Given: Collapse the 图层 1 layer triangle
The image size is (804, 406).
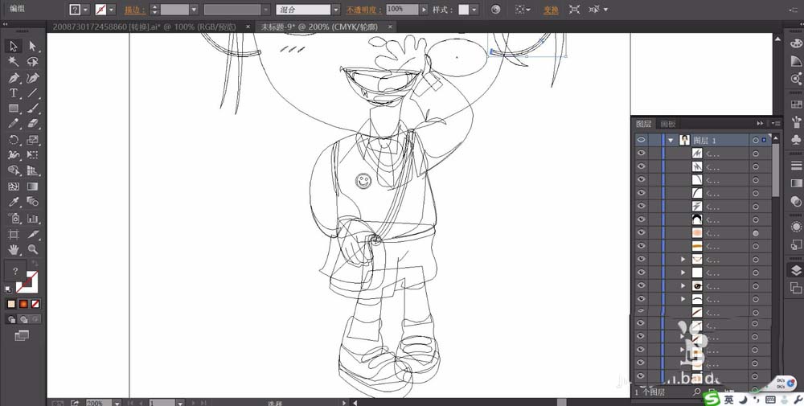Looking at the screenshot, I should (671, 140).
